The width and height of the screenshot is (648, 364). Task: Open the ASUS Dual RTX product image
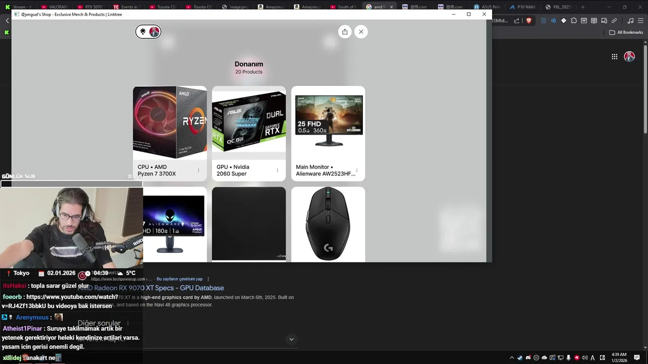[249, 123]
